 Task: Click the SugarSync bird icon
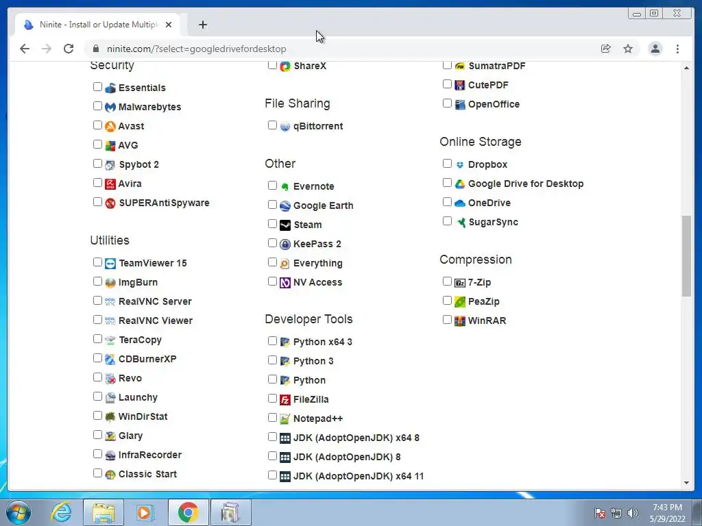(x=460, y=223)
